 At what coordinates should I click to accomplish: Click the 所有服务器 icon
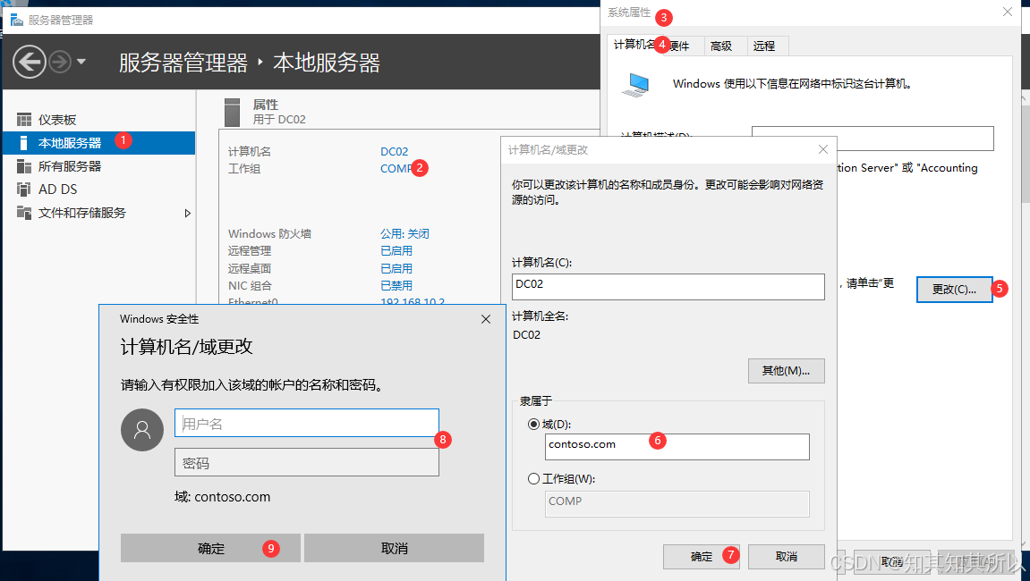[x=24, y=166]
